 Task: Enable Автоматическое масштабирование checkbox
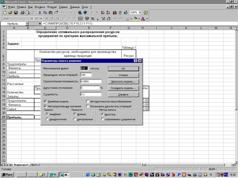tap(88, 101)
